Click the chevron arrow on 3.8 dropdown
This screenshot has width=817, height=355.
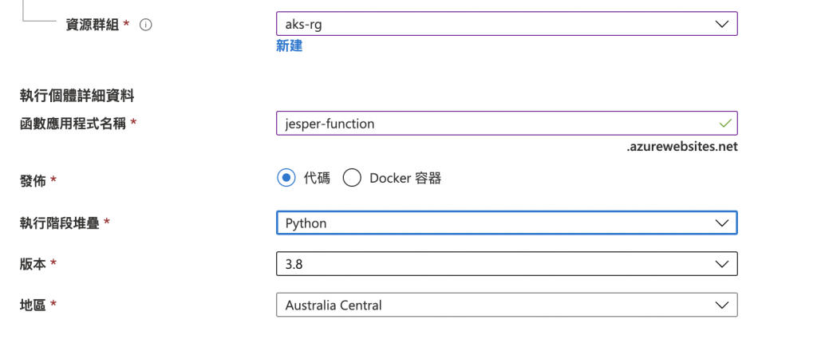[x=722, y=264]
